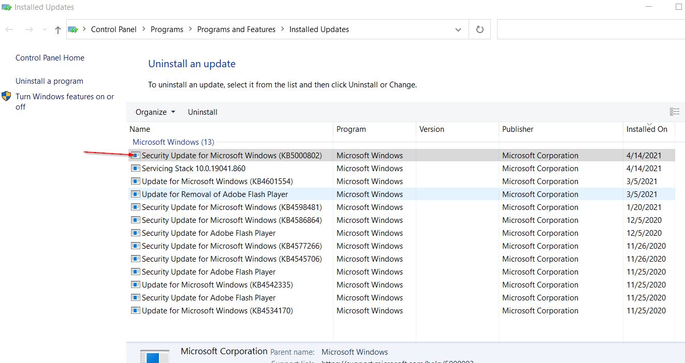This screenshot has height=363, width=685.
Task: Refresh the Installed Updates list
Action: (480, 29)
